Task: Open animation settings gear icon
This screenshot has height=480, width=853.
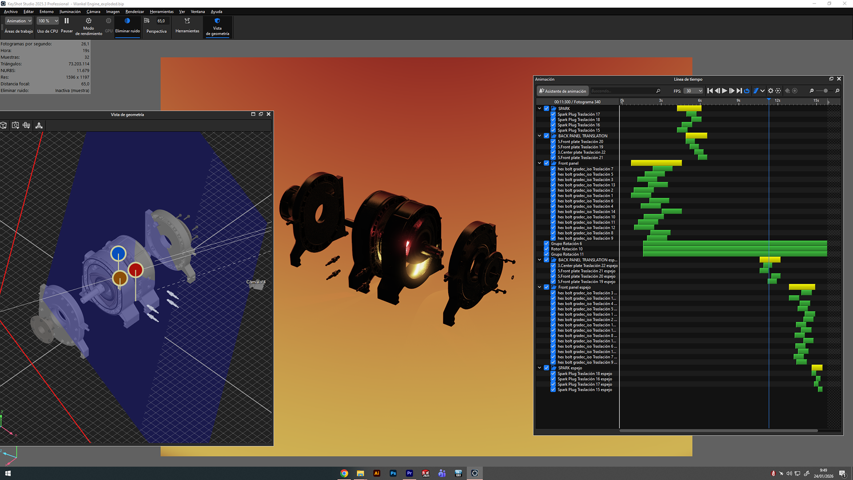Action: pos(771,91)
